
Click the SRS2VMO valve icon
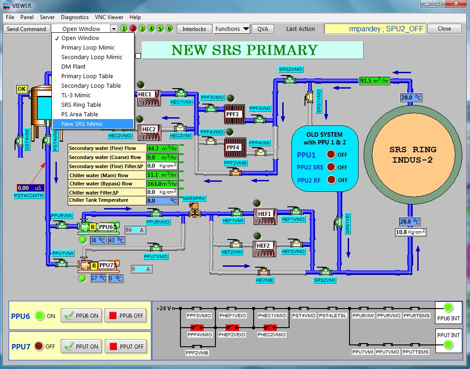click(290, 80)
